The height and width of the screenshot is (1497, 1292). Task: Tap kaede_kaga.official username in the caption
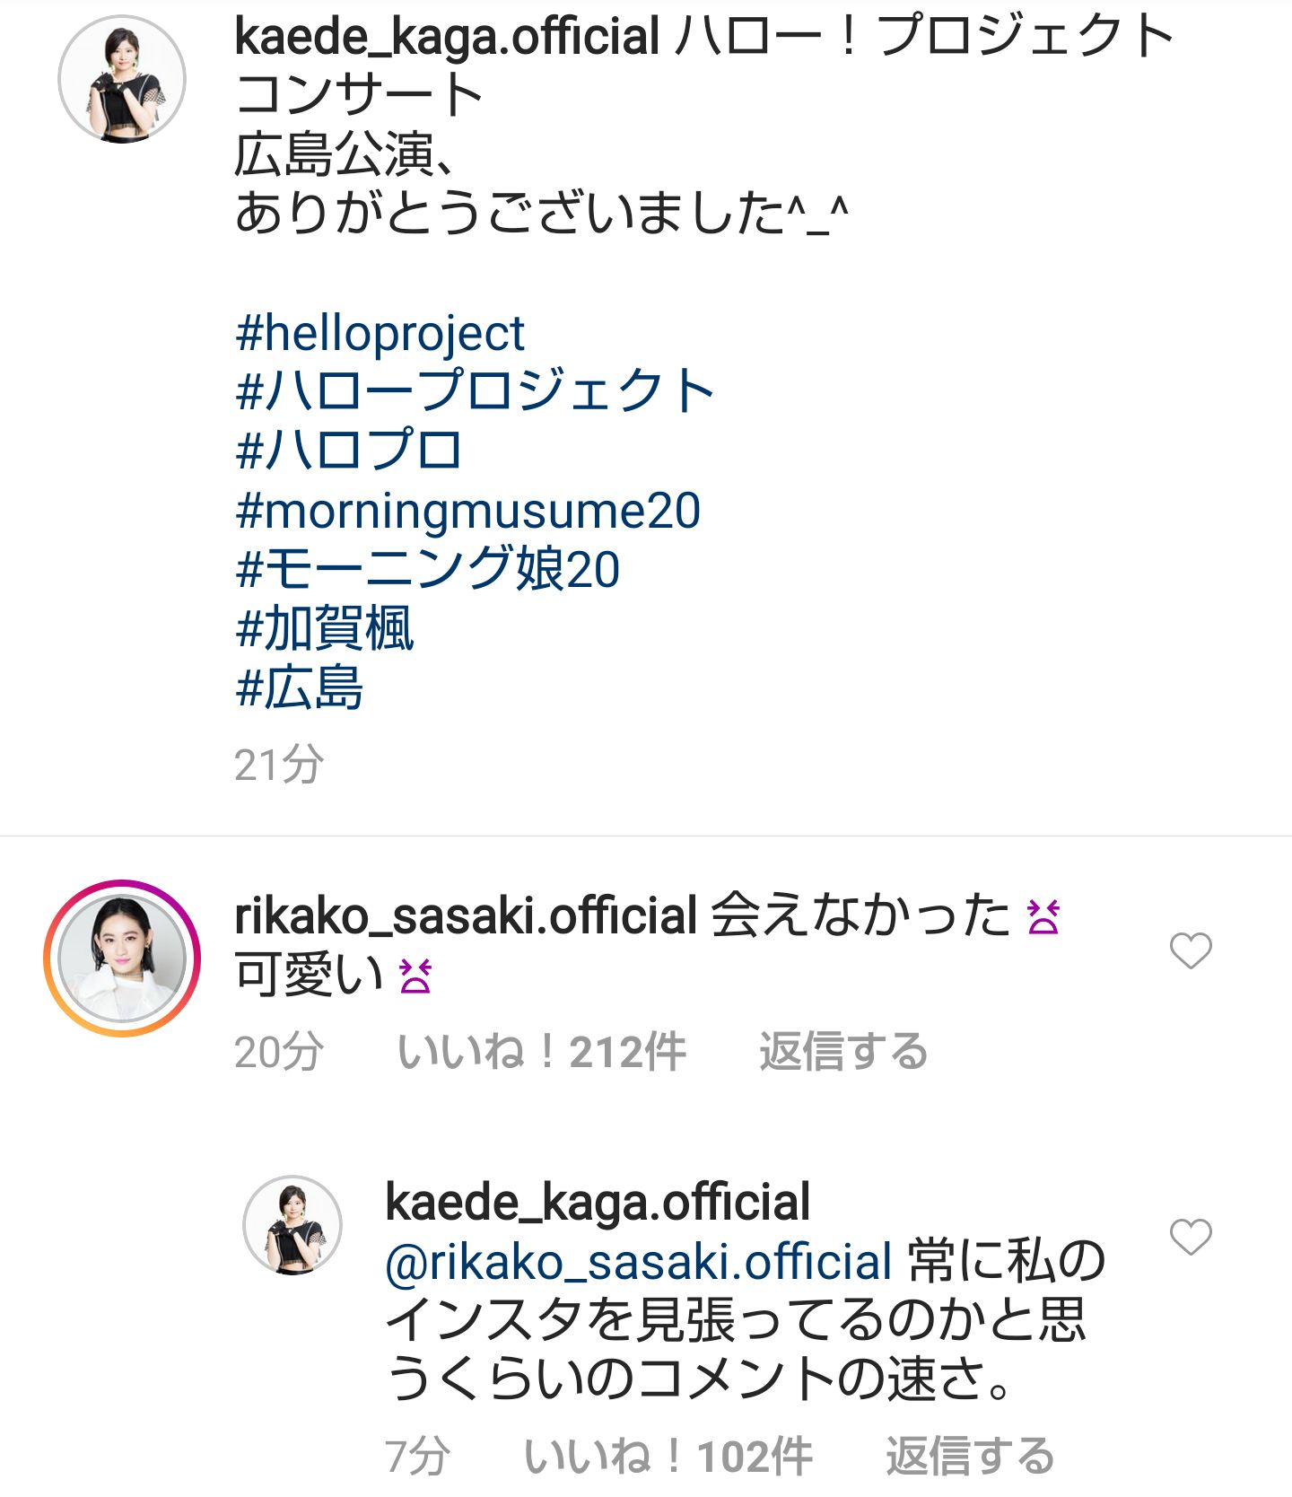click(x=447, y=37)
